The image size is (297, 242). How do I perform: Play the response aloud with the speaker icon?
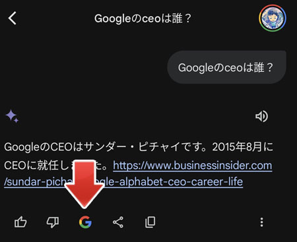(x=261, y=116)
